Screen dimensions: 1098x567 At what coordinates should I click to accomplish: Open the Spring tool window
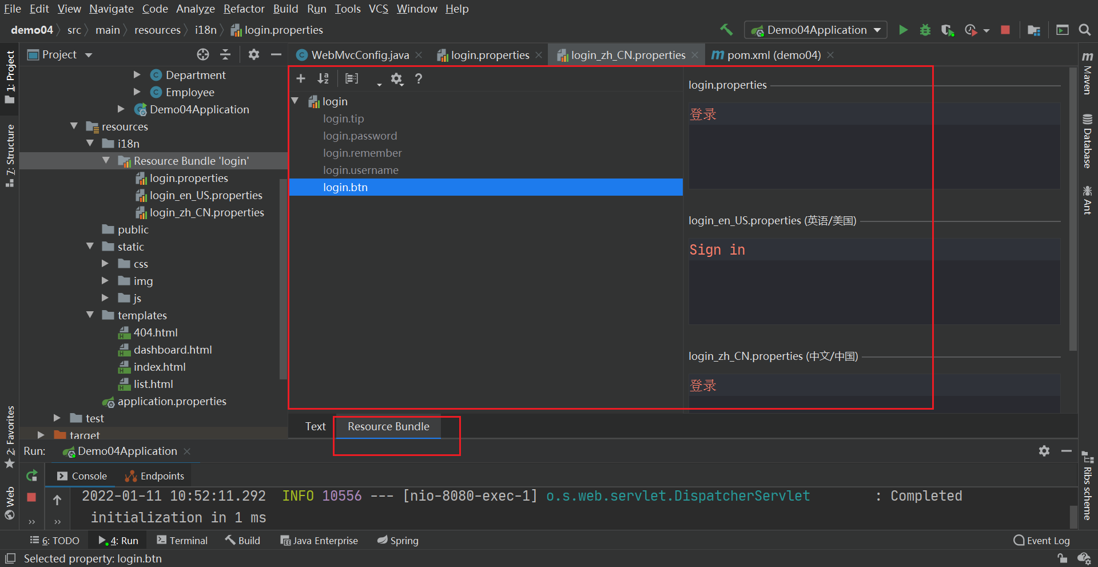coord(398,541)
